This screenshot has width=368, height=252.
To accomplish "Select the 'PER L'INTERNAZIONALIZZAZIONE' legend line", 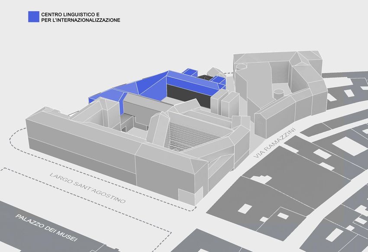I will click(81, 20).
